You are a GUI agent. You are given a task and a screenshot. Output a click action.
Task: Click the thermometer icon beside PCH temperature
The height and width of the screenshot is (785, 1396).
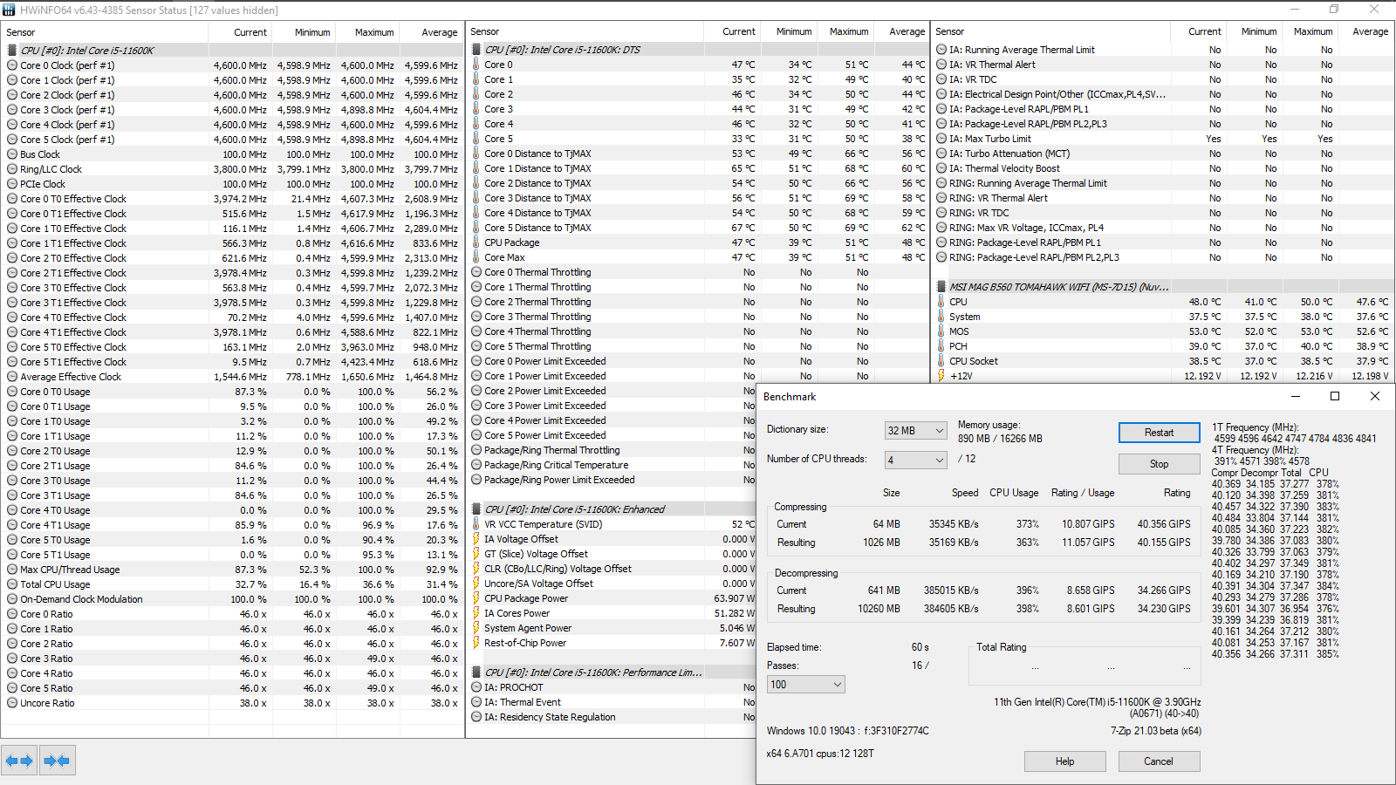click(x=941, y=346)
